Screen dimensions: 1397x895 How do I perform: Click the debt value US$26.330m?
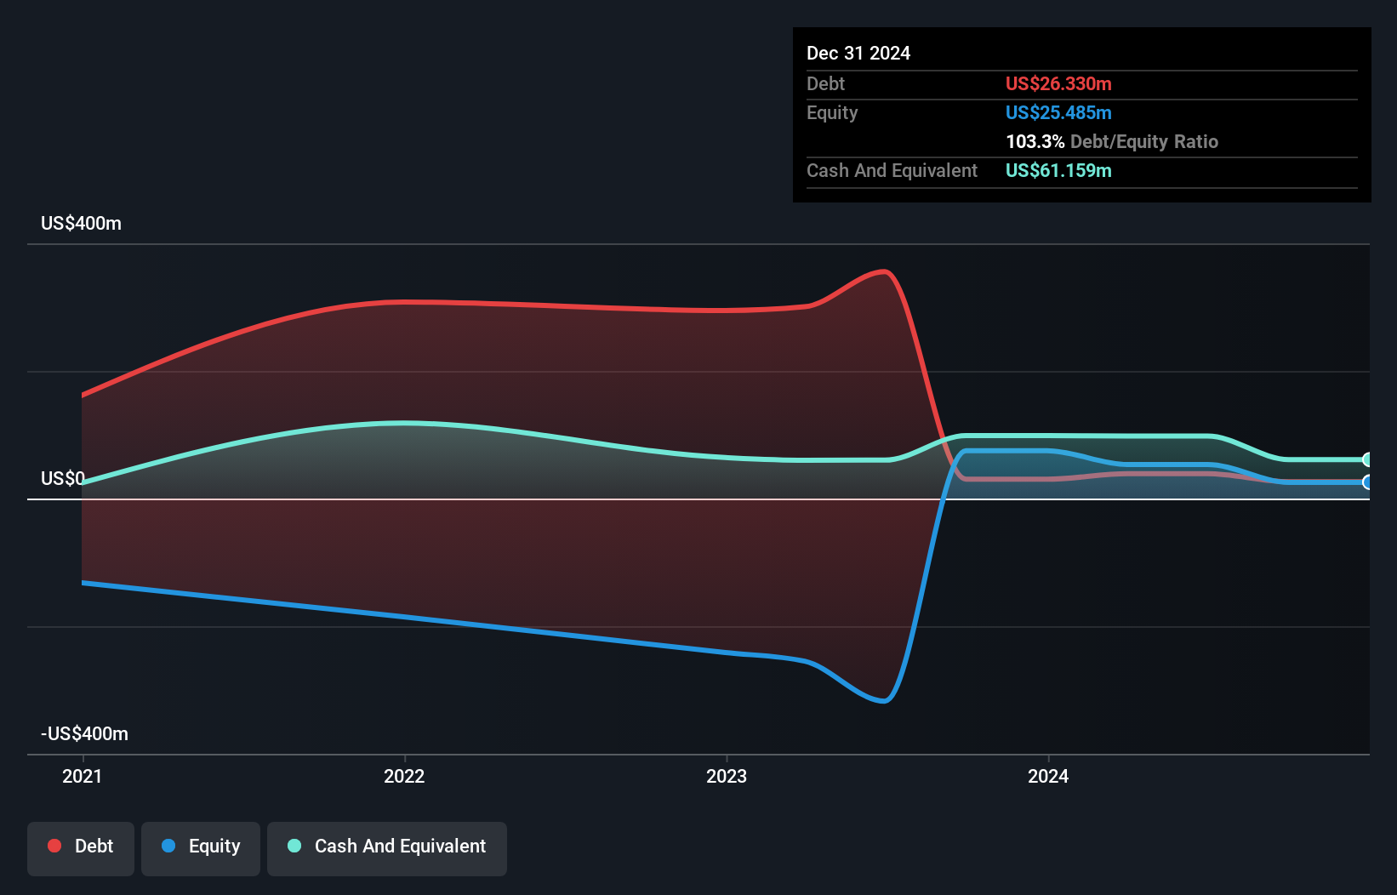point(1058,83)
